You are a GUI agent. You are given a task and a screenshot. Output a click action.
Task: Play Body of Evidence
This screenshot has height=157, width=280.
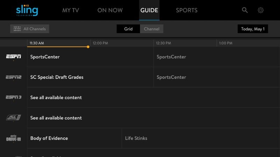[75, 138]
